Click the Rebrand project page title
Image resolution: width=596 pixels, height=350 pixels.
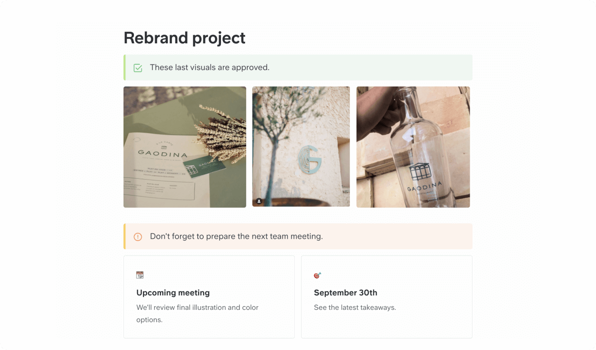[x=185, y=38]
